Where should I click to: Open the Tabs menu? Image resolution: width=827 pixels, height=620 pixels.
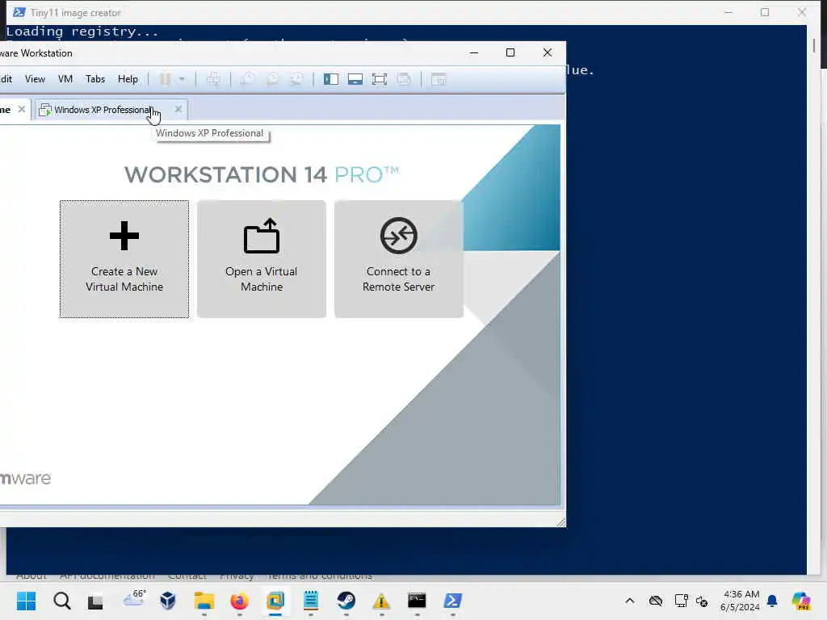click(95, 79)
